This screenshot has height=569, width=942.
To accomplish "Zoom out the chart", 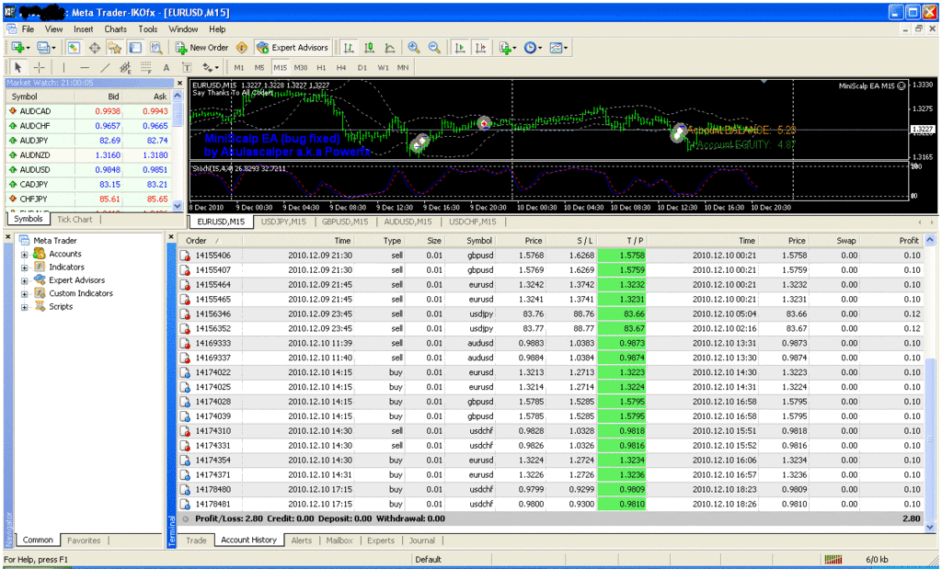I will point(434,48).
